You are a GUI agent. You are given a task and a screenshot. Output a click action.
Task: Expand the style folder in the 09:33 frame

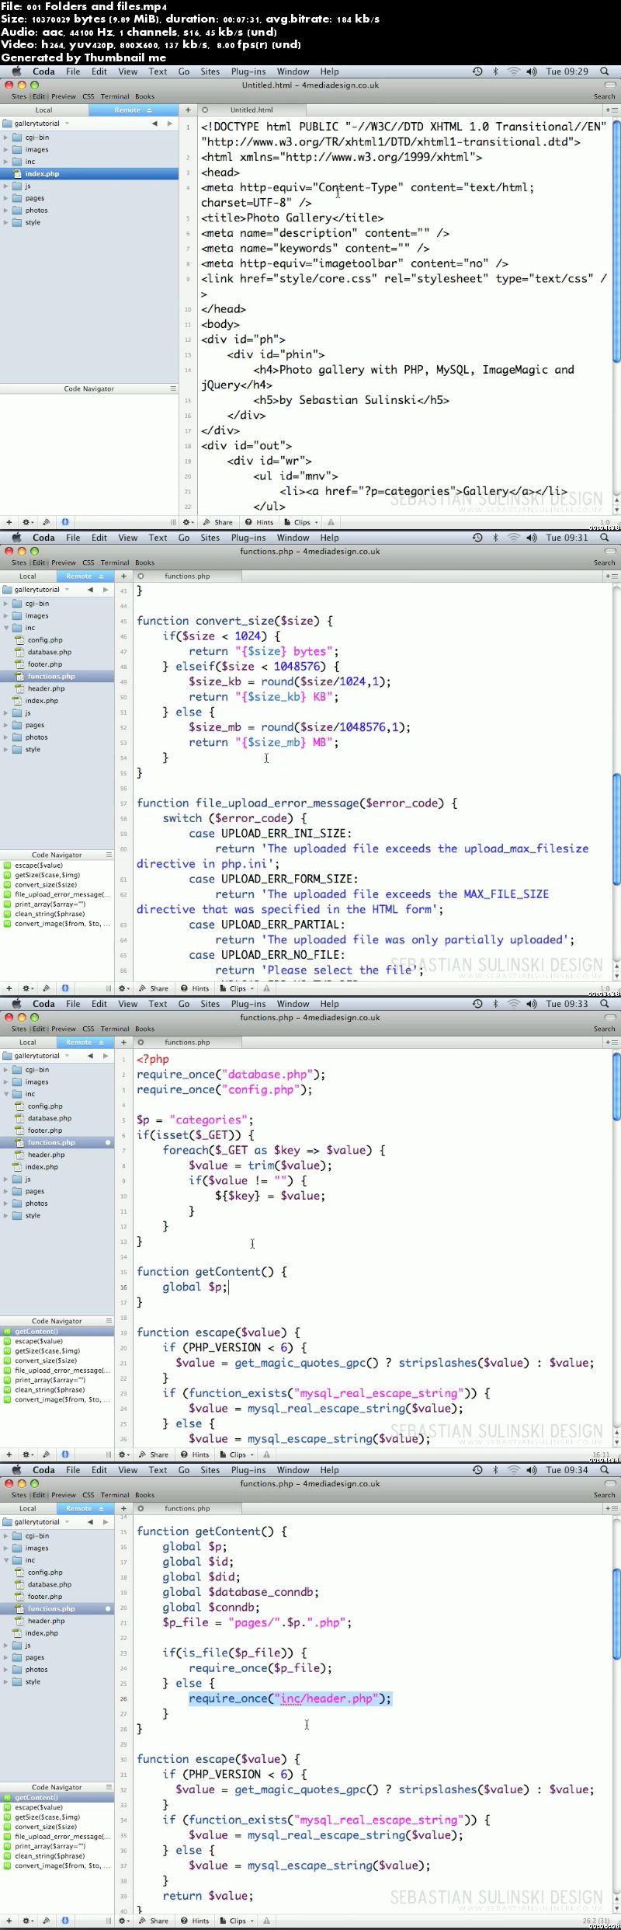click(6, 1215)
